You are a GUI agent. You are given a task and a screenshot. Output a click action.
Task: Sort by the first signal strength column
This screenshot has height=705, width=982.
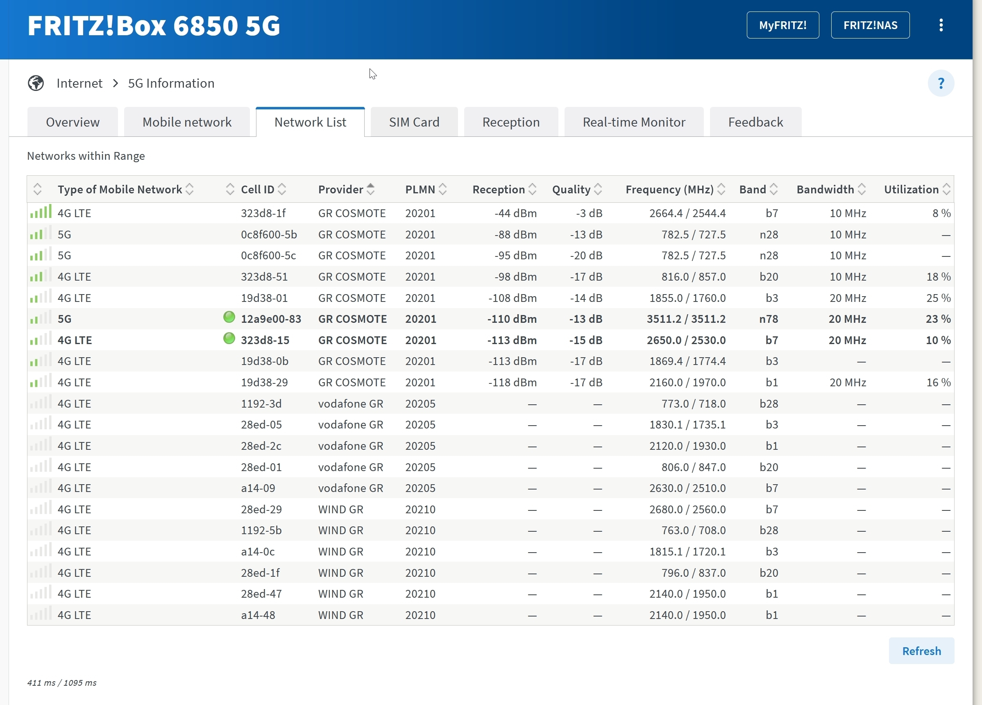[x=37, y=189]
